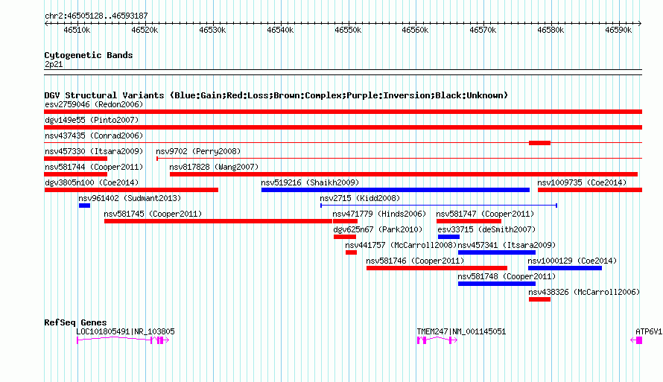Click red bar under nsv457330 (Itsara2009)
663x382 pixels.
(76, 159)
